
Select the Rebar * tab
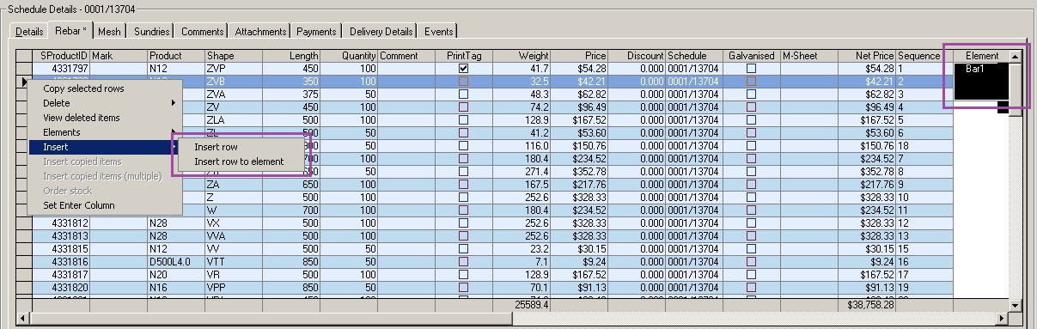[x=70, y=30]
